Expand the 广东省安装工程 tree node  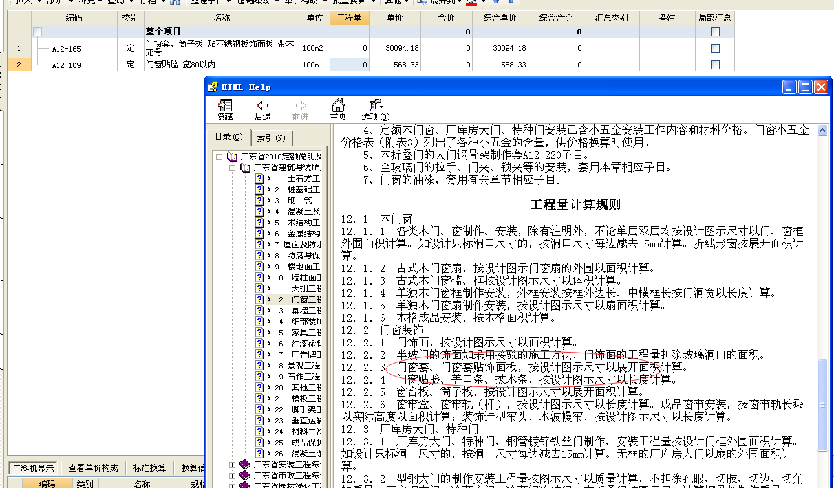pos(233,465)
